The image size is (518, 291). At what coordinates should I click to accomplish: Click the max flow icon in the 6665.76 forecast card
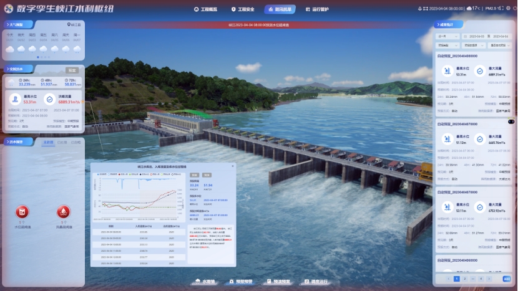[480, 139]
